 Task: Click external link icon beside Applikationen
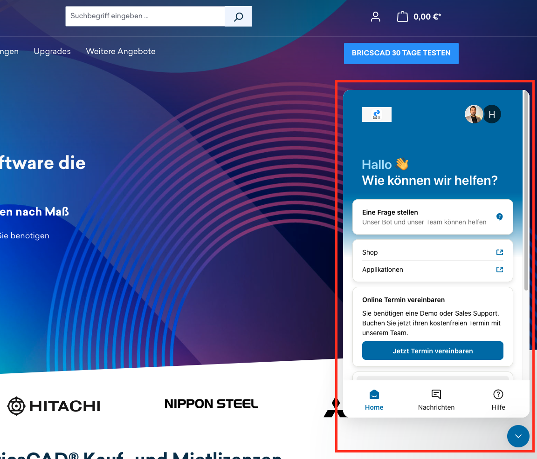499,270
